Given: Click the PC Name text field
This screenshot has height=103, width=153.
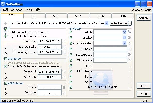Looking at the screenshot, I should (x=110, y=49).
